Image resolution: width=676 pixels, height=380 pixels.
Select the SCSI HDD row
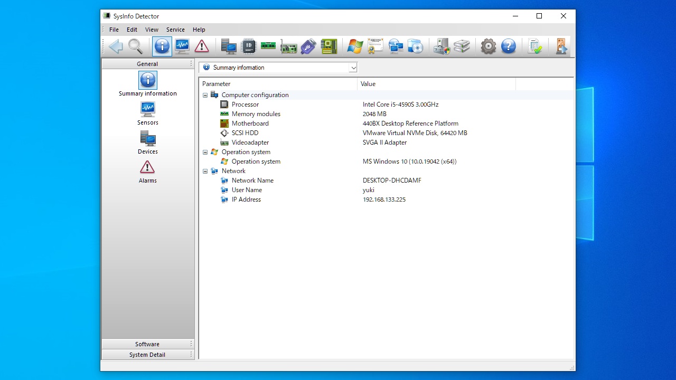click(x=386, y=133)
